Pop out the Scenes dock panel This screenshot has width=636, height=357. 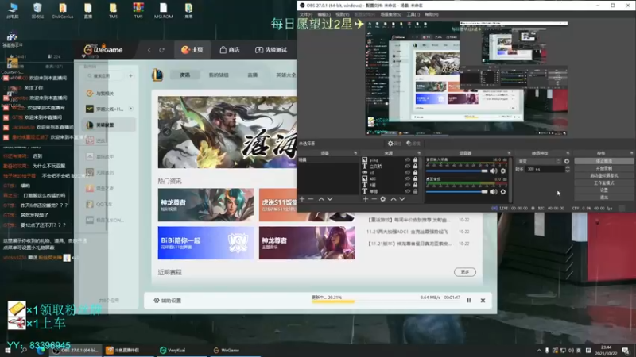[x=355, y=153]
